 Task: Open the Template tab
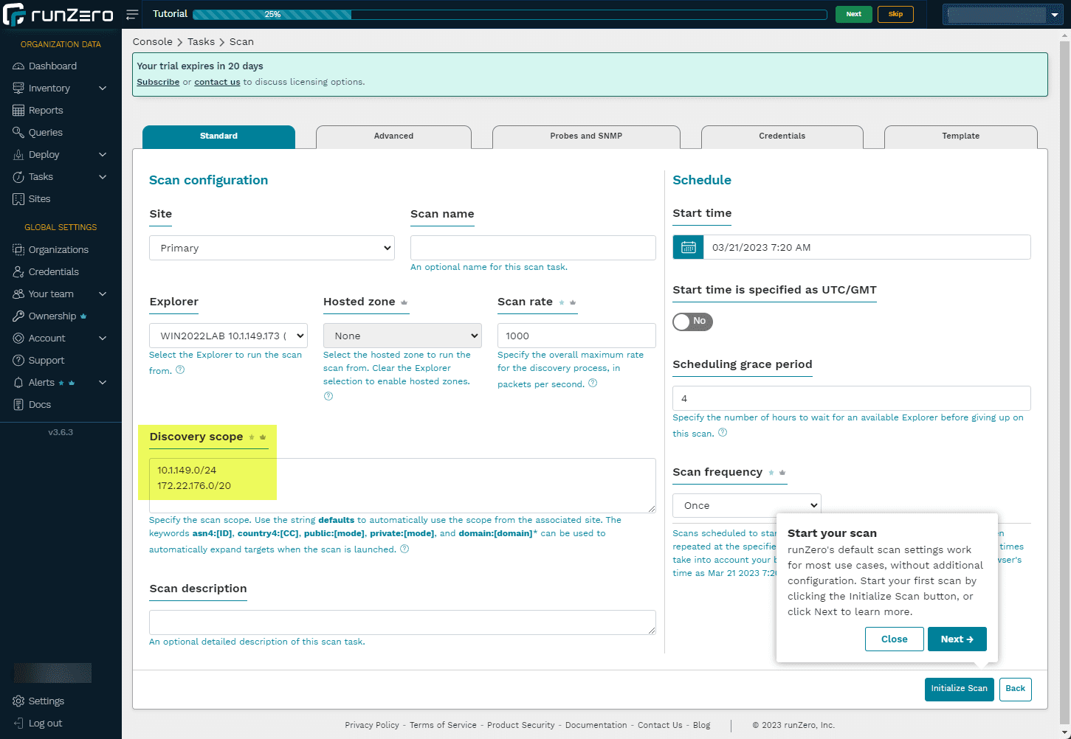click(960, 136)
